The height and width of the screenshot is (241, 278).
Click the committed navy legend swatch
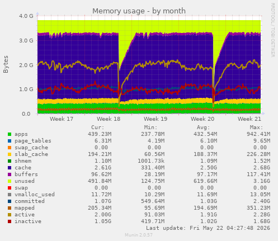point(10,201)
